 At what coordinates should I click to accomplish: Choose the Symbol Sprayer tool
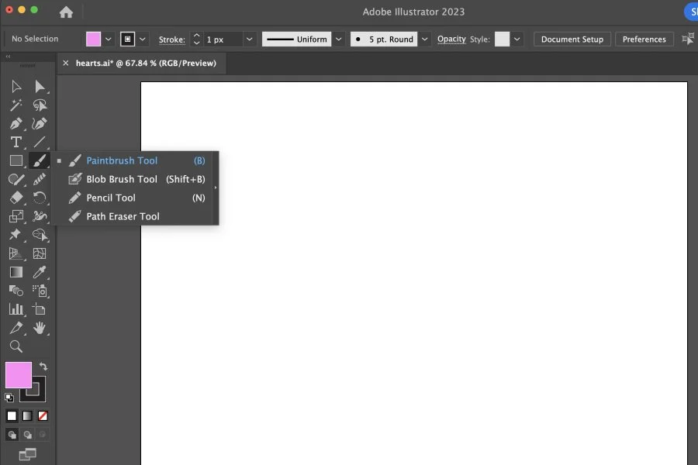[x=40, y=291]
